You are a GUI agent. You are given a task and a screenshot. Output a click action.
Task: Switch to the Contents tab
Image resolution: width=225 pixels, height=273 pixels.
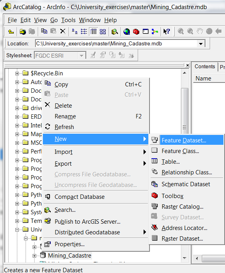coord(205,67)
